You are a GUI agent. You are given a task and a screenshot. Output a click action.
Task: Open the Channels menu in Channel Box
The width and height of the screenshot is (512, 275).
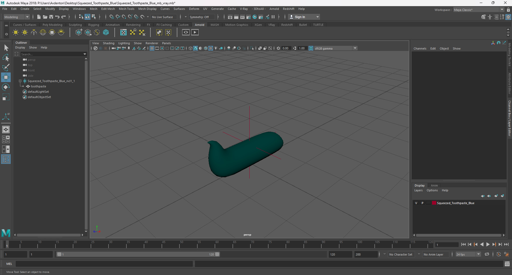tap(420, 48)
